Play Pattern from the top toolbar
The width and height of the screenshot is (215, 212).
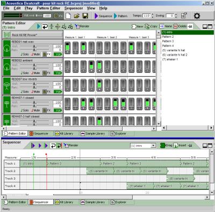coord(120,16)
